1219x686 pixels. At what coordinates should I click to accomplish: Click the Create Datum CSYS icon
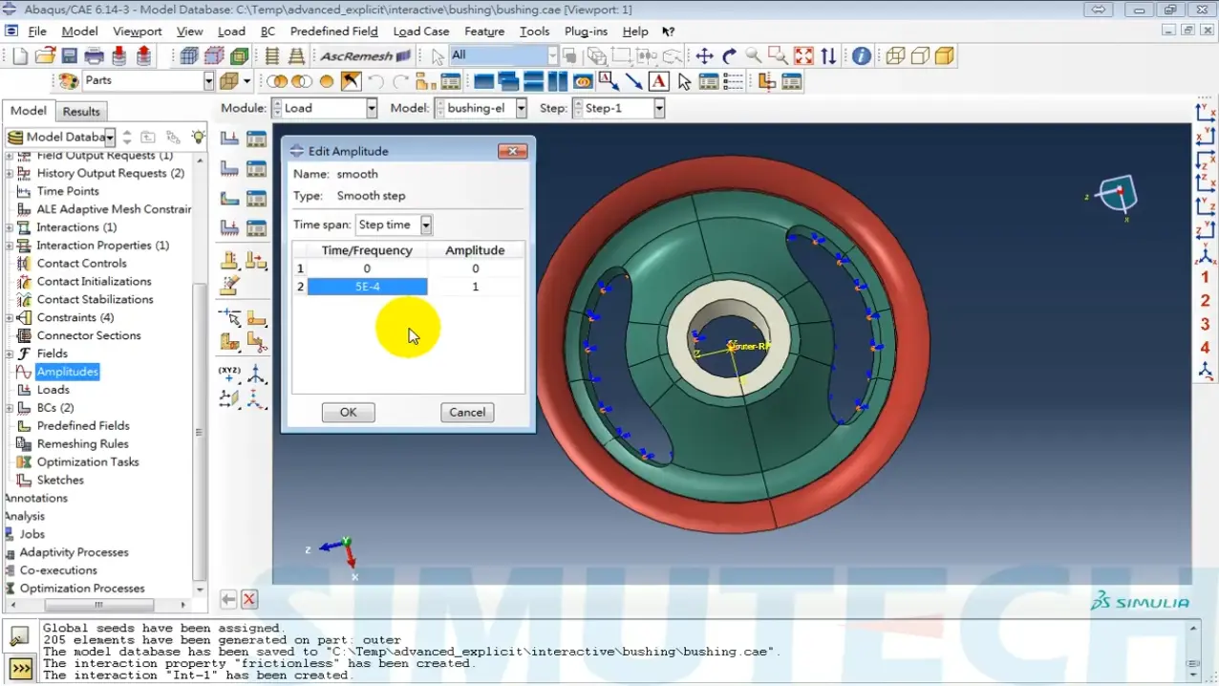pyautogui.click(x=256, y=374)
